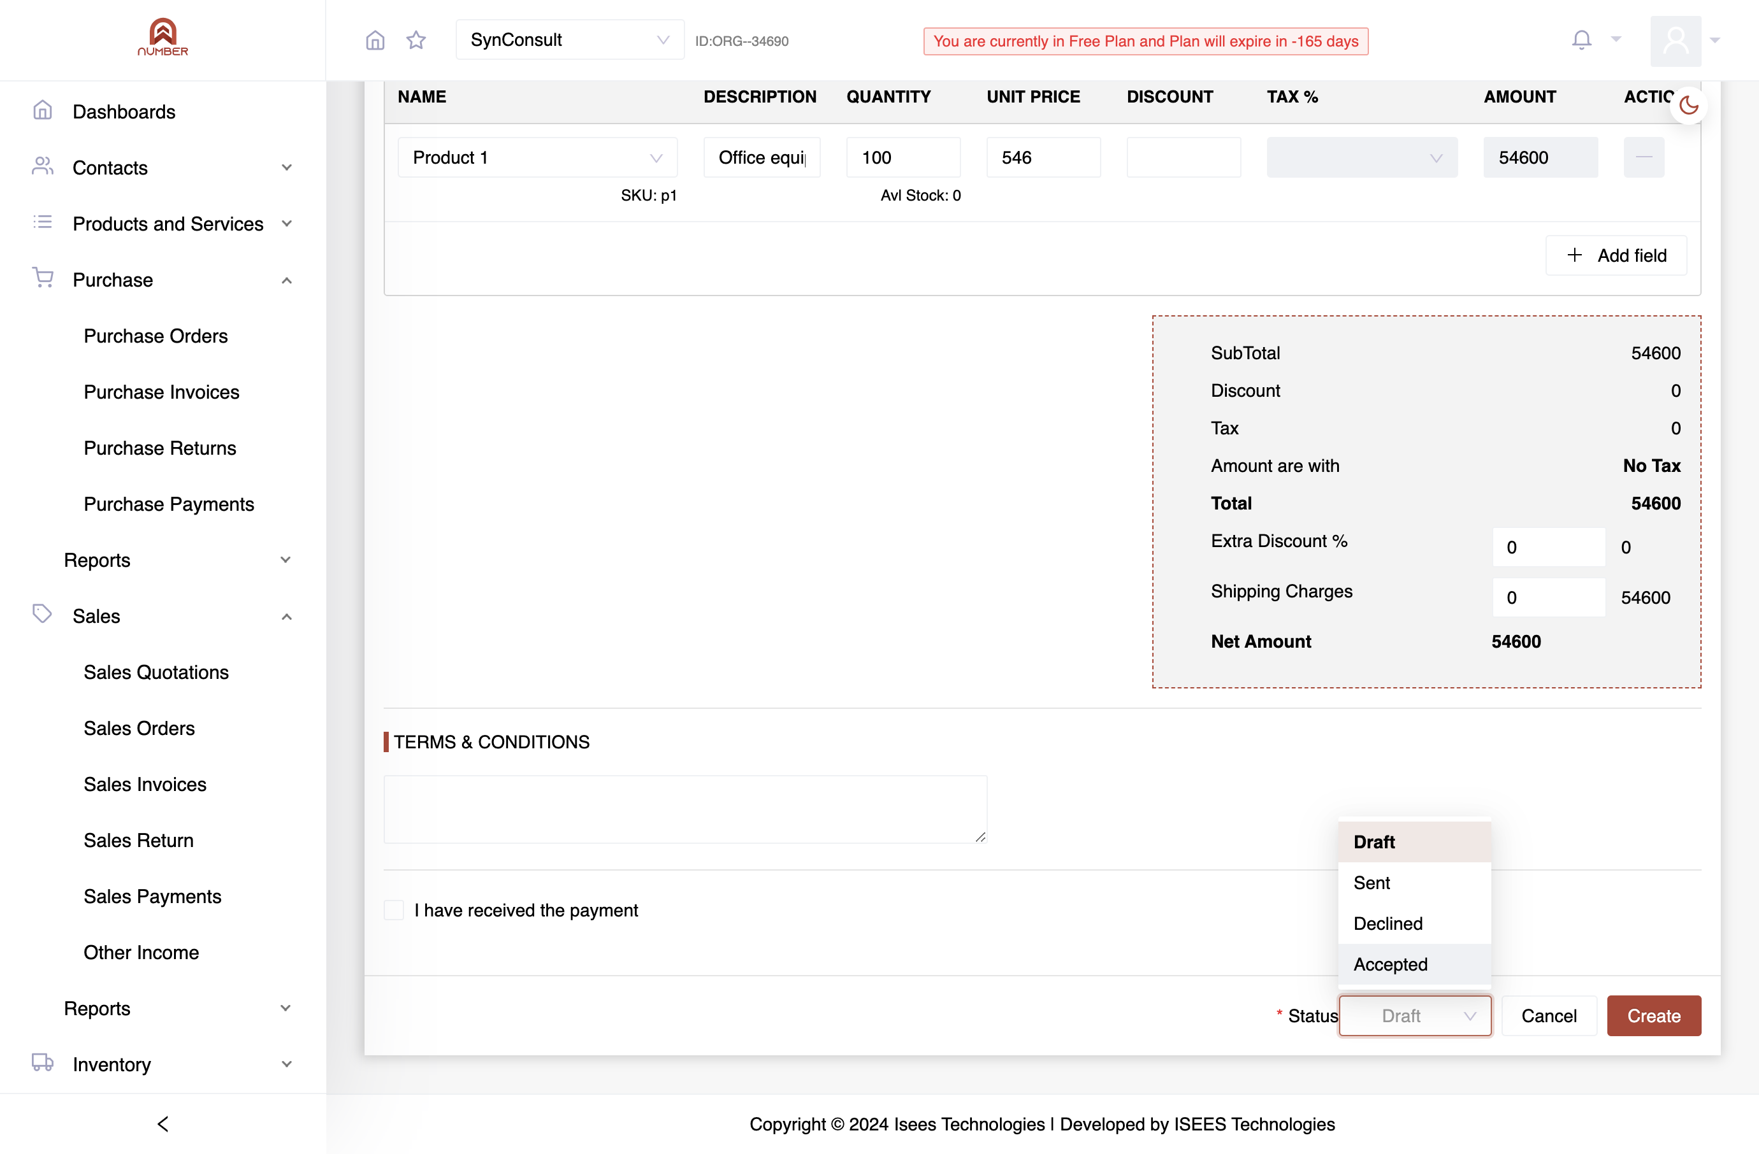The width and height of the screenshot is (1759, 1154).
Task: Click the Cancel button
Action: [1548, 1016]
